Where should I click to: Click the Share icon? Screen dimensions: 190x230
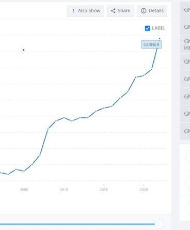[x=113, y=11]
